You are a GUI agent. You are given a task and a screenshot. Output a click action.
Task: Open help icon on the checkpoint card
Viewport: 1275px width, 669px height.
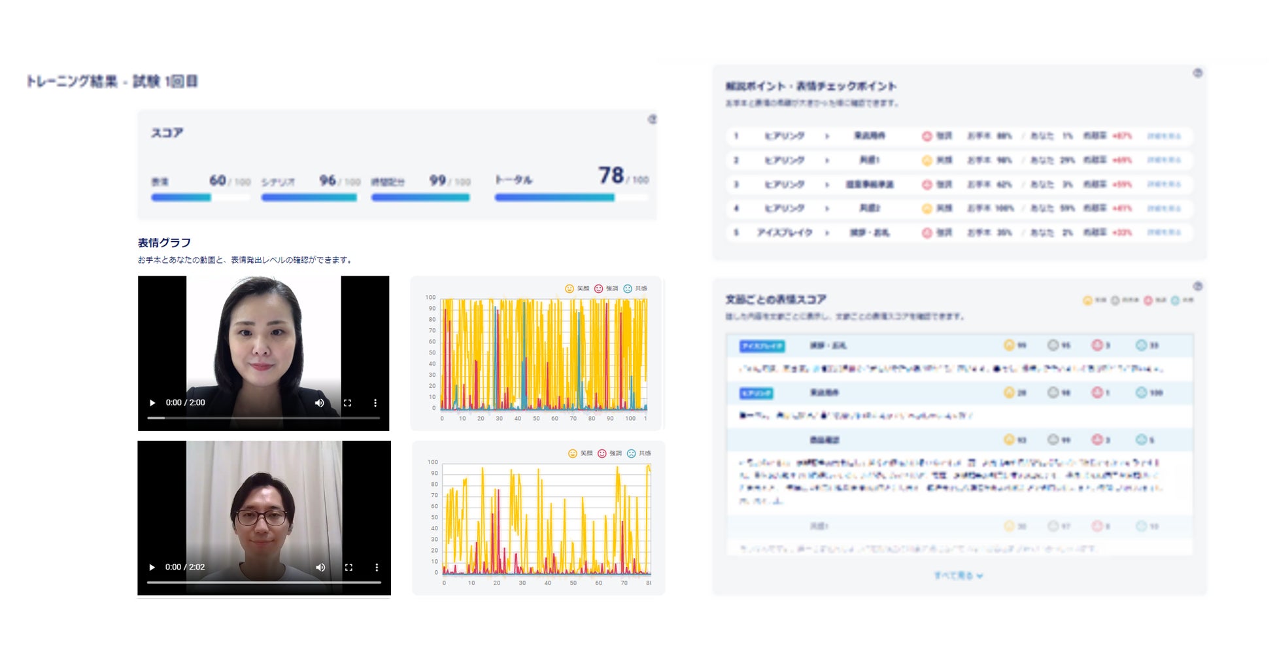(1197, 73)
